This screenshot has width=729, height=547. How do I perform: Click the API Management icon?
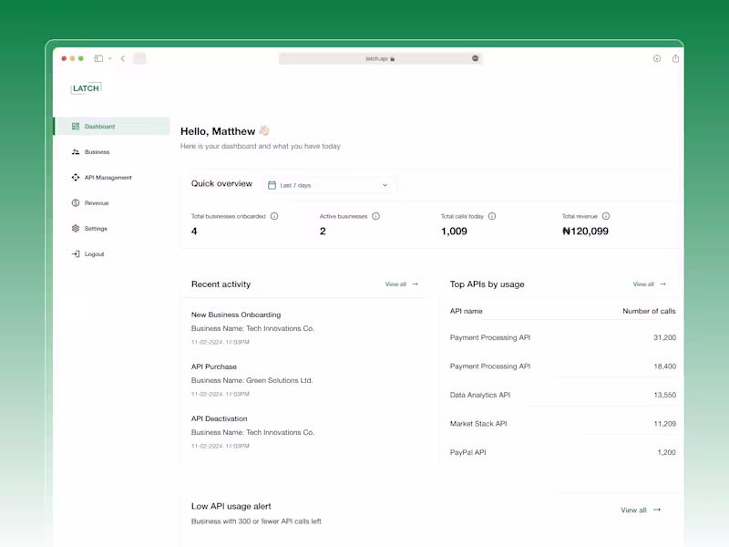[x=76, y=178]
